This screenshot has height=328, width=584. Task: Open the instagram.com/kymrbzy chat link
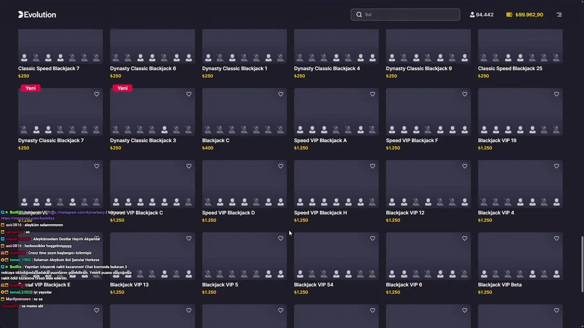pyautogui.click(x=28, y=218)
